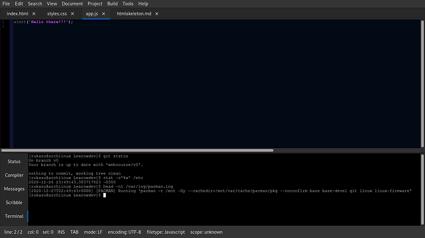Close the styles.css tab

(x=72, y=14)
